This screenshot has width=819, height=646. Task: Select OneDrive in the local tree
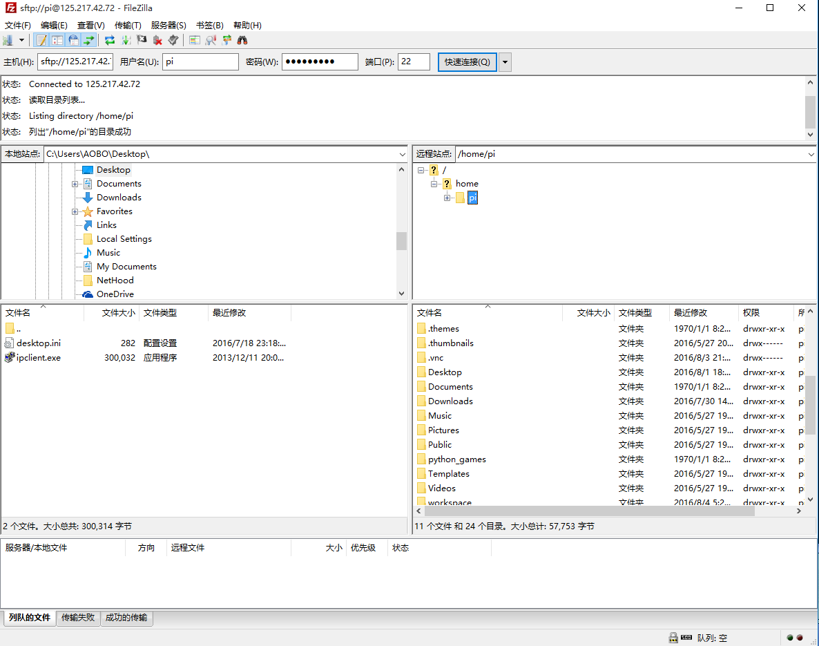[115, 294]
